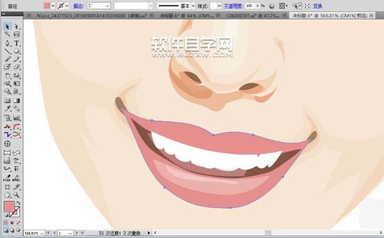Open brush definition 基本 dropdown
This screenshot has height=238, width=384.
click(193, 6)
